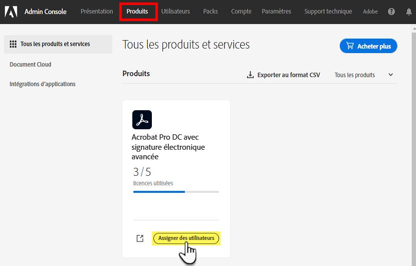
Task: Open the notifications bell icon
Action: [409, 12]
